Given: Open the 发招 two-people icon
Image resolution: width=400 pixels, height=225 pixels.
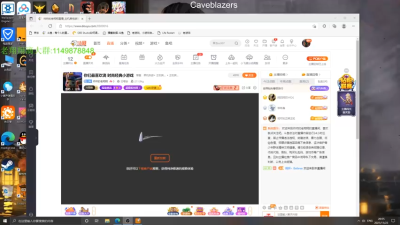Looking at the screenshot, I should click(267, 59).
